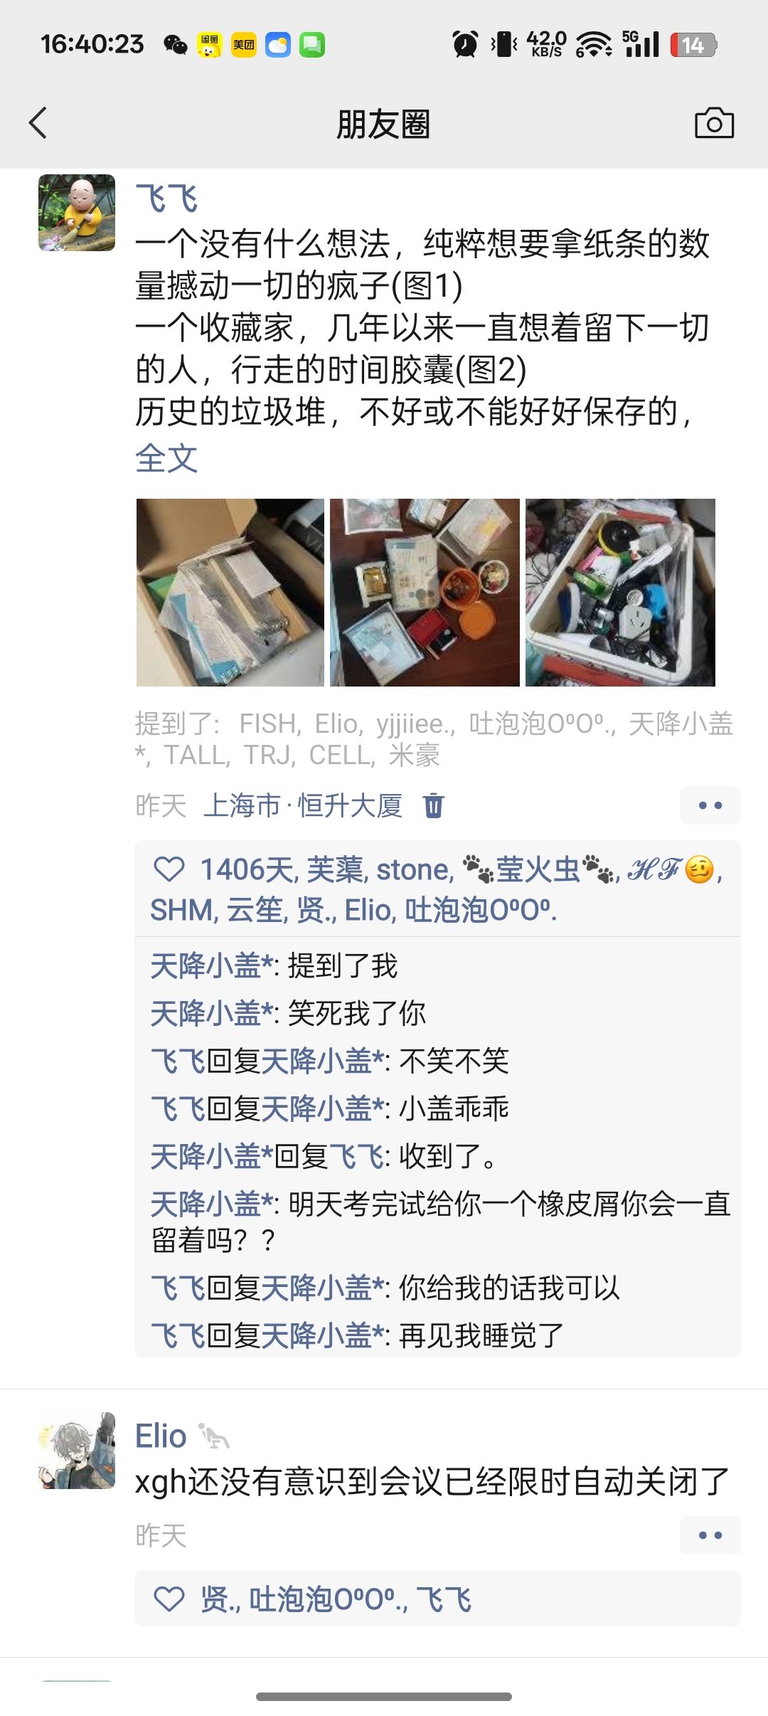Image resolution: width=768 pixels, height=1716 pixels.
Task: Open 飞飞's profile avatar
Action: (77, 213)
